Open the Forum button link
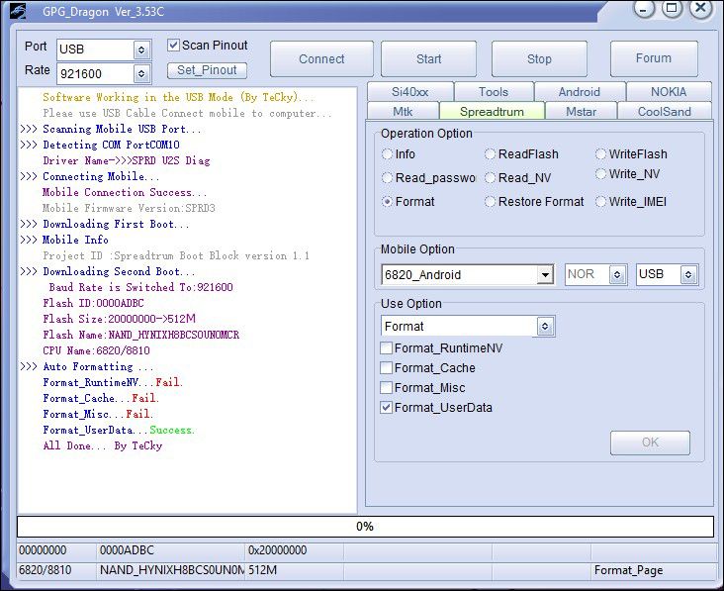Viewport: 724px width, 591px height. 653,58
